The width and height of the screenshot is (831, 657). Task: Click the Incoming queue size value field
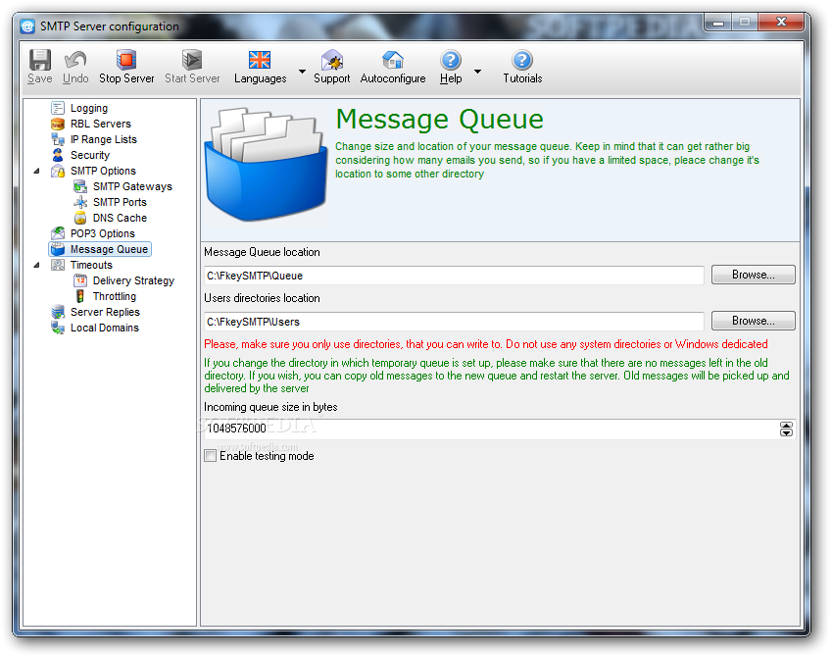coord(490,429)
